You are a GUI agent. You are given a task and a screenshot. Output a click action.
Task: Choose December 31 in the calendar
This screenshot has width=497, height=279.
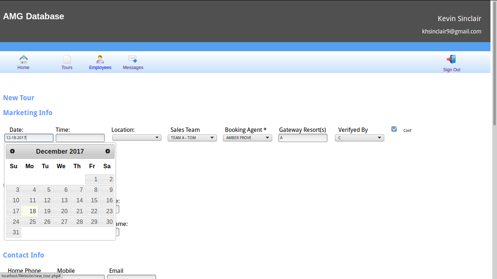pos(13,232)
